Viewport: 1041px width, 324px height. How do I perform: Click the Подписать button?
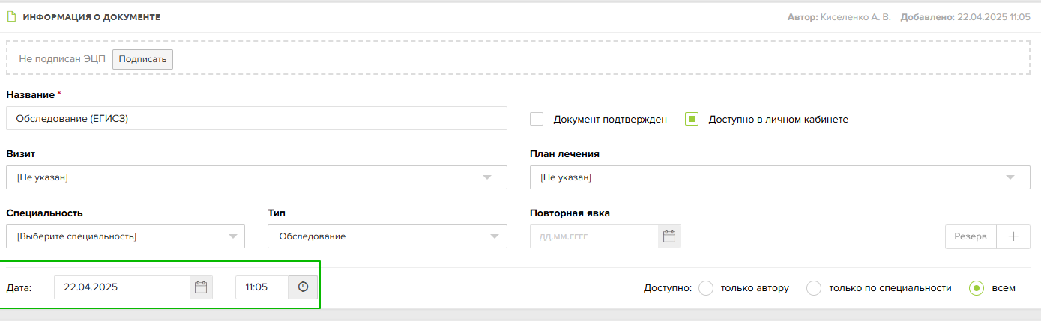(142, 59)
